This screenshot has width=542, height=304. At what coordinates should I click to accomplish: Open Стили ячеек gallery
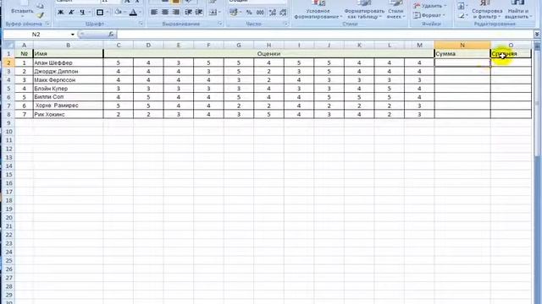pyautogui.click(x=395, y=9)
